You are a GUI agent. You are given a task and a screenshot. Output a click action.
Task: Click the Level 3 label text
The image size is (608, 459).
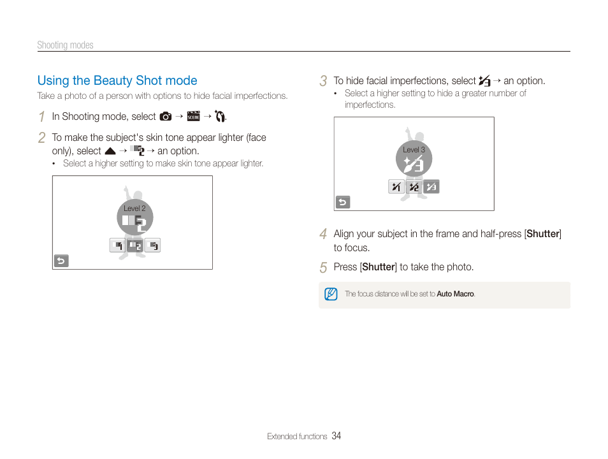(x=414, y=150)
